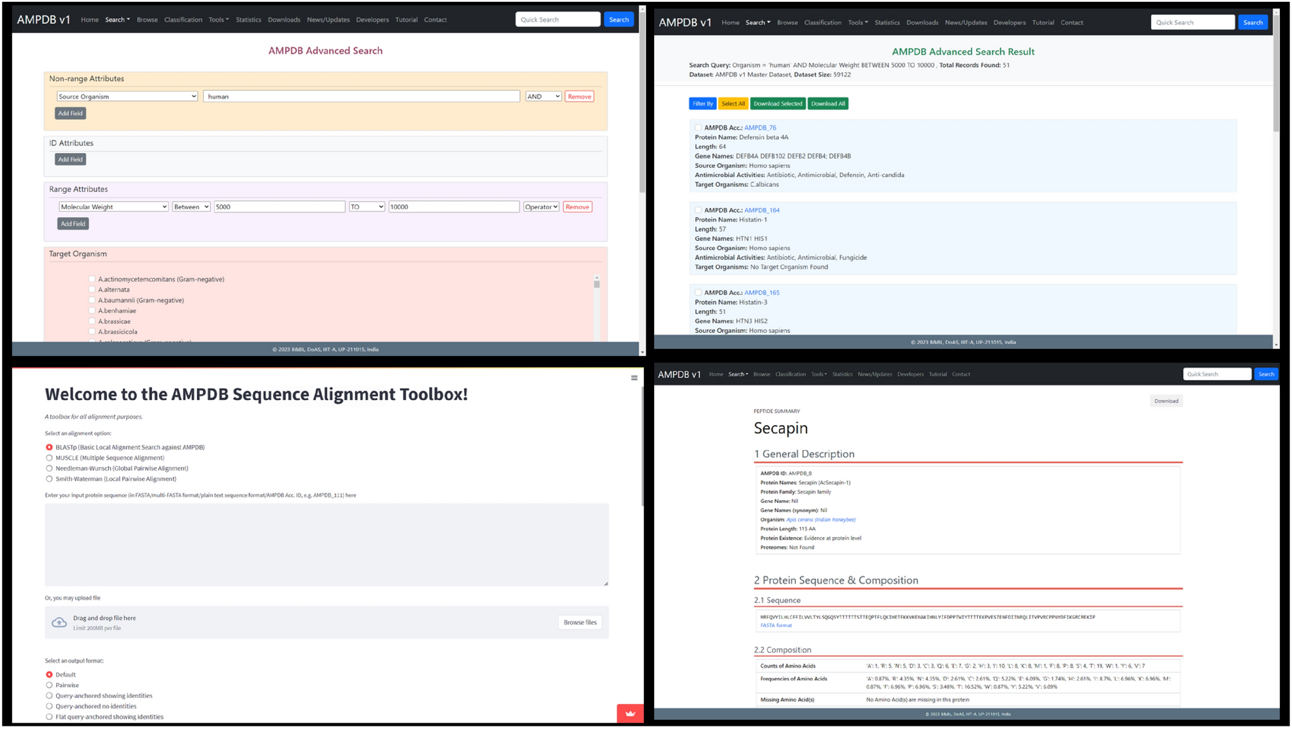Viewport: 1292px width, 729px height.
Task: Tick the checkbox for AMPDB_76 record
Action: 698,128
